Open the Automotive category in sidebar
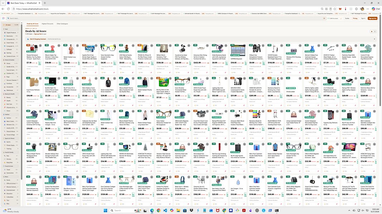The height and width of the screenshot is (214, 382). pos(10,173)
